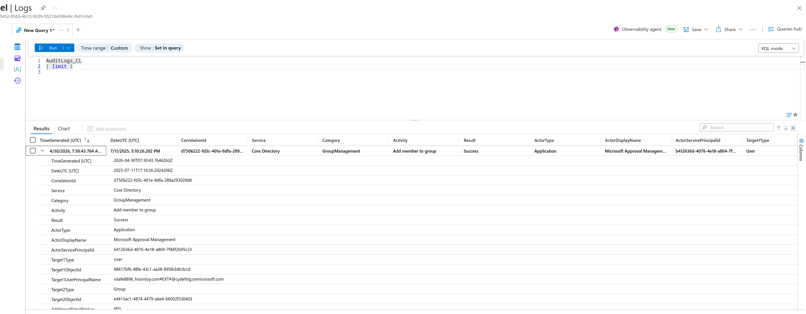The image size is (806, 314).
Task: Open the Functions fx sidebar icon
Action: pyautogui.click(x=18, y=69)
